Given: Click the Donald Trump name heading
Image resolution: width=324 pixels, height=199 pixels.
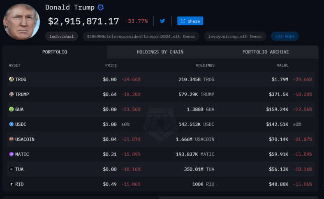Looking at the screenshot, I should 70,7.
